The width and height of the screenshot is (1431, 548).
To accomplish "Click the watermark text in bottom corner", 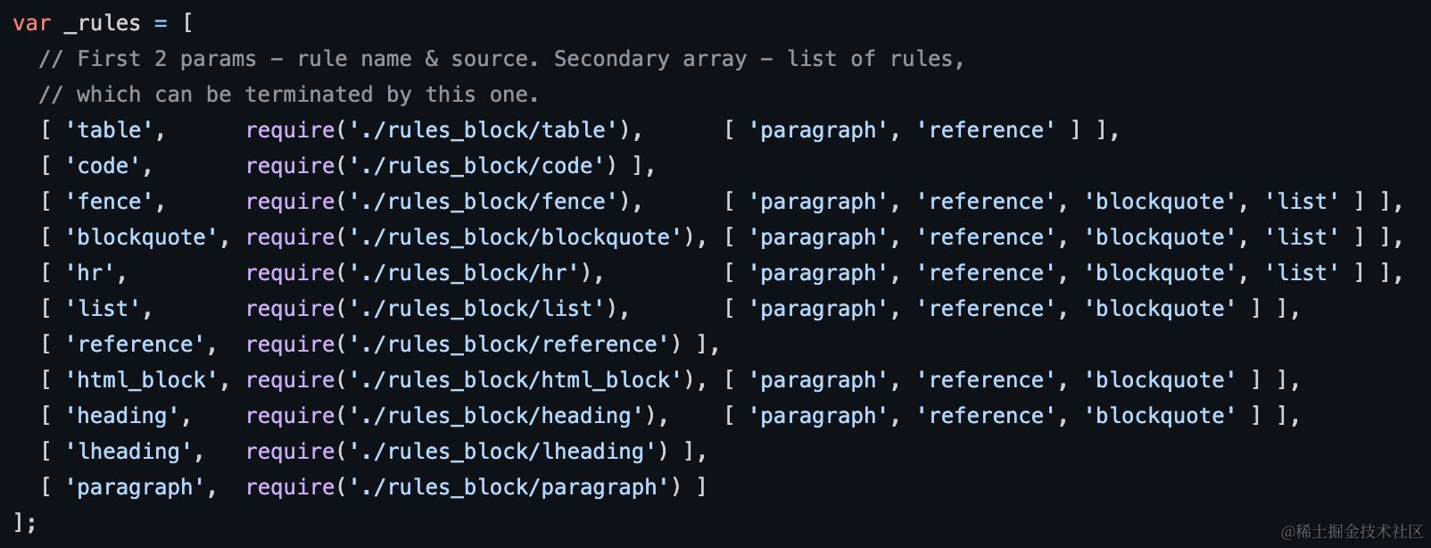I will [x=1352, y=531].
